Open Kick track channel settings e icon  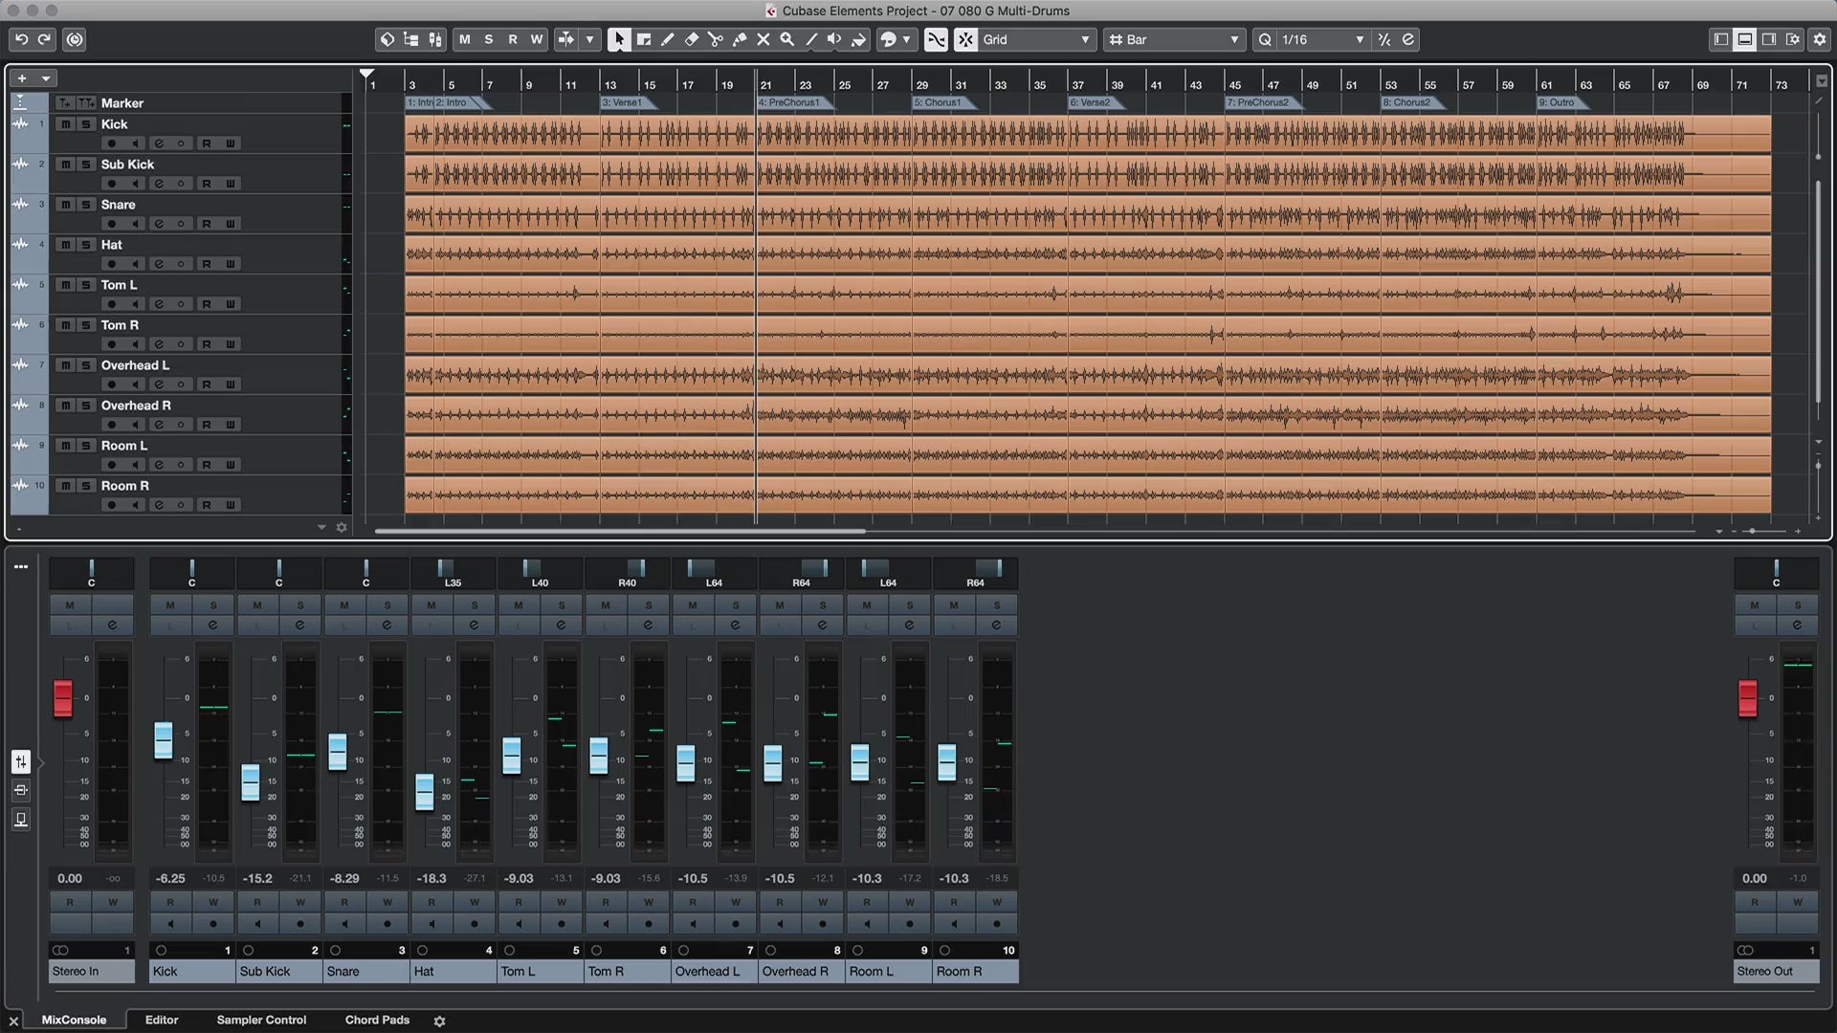159,143
